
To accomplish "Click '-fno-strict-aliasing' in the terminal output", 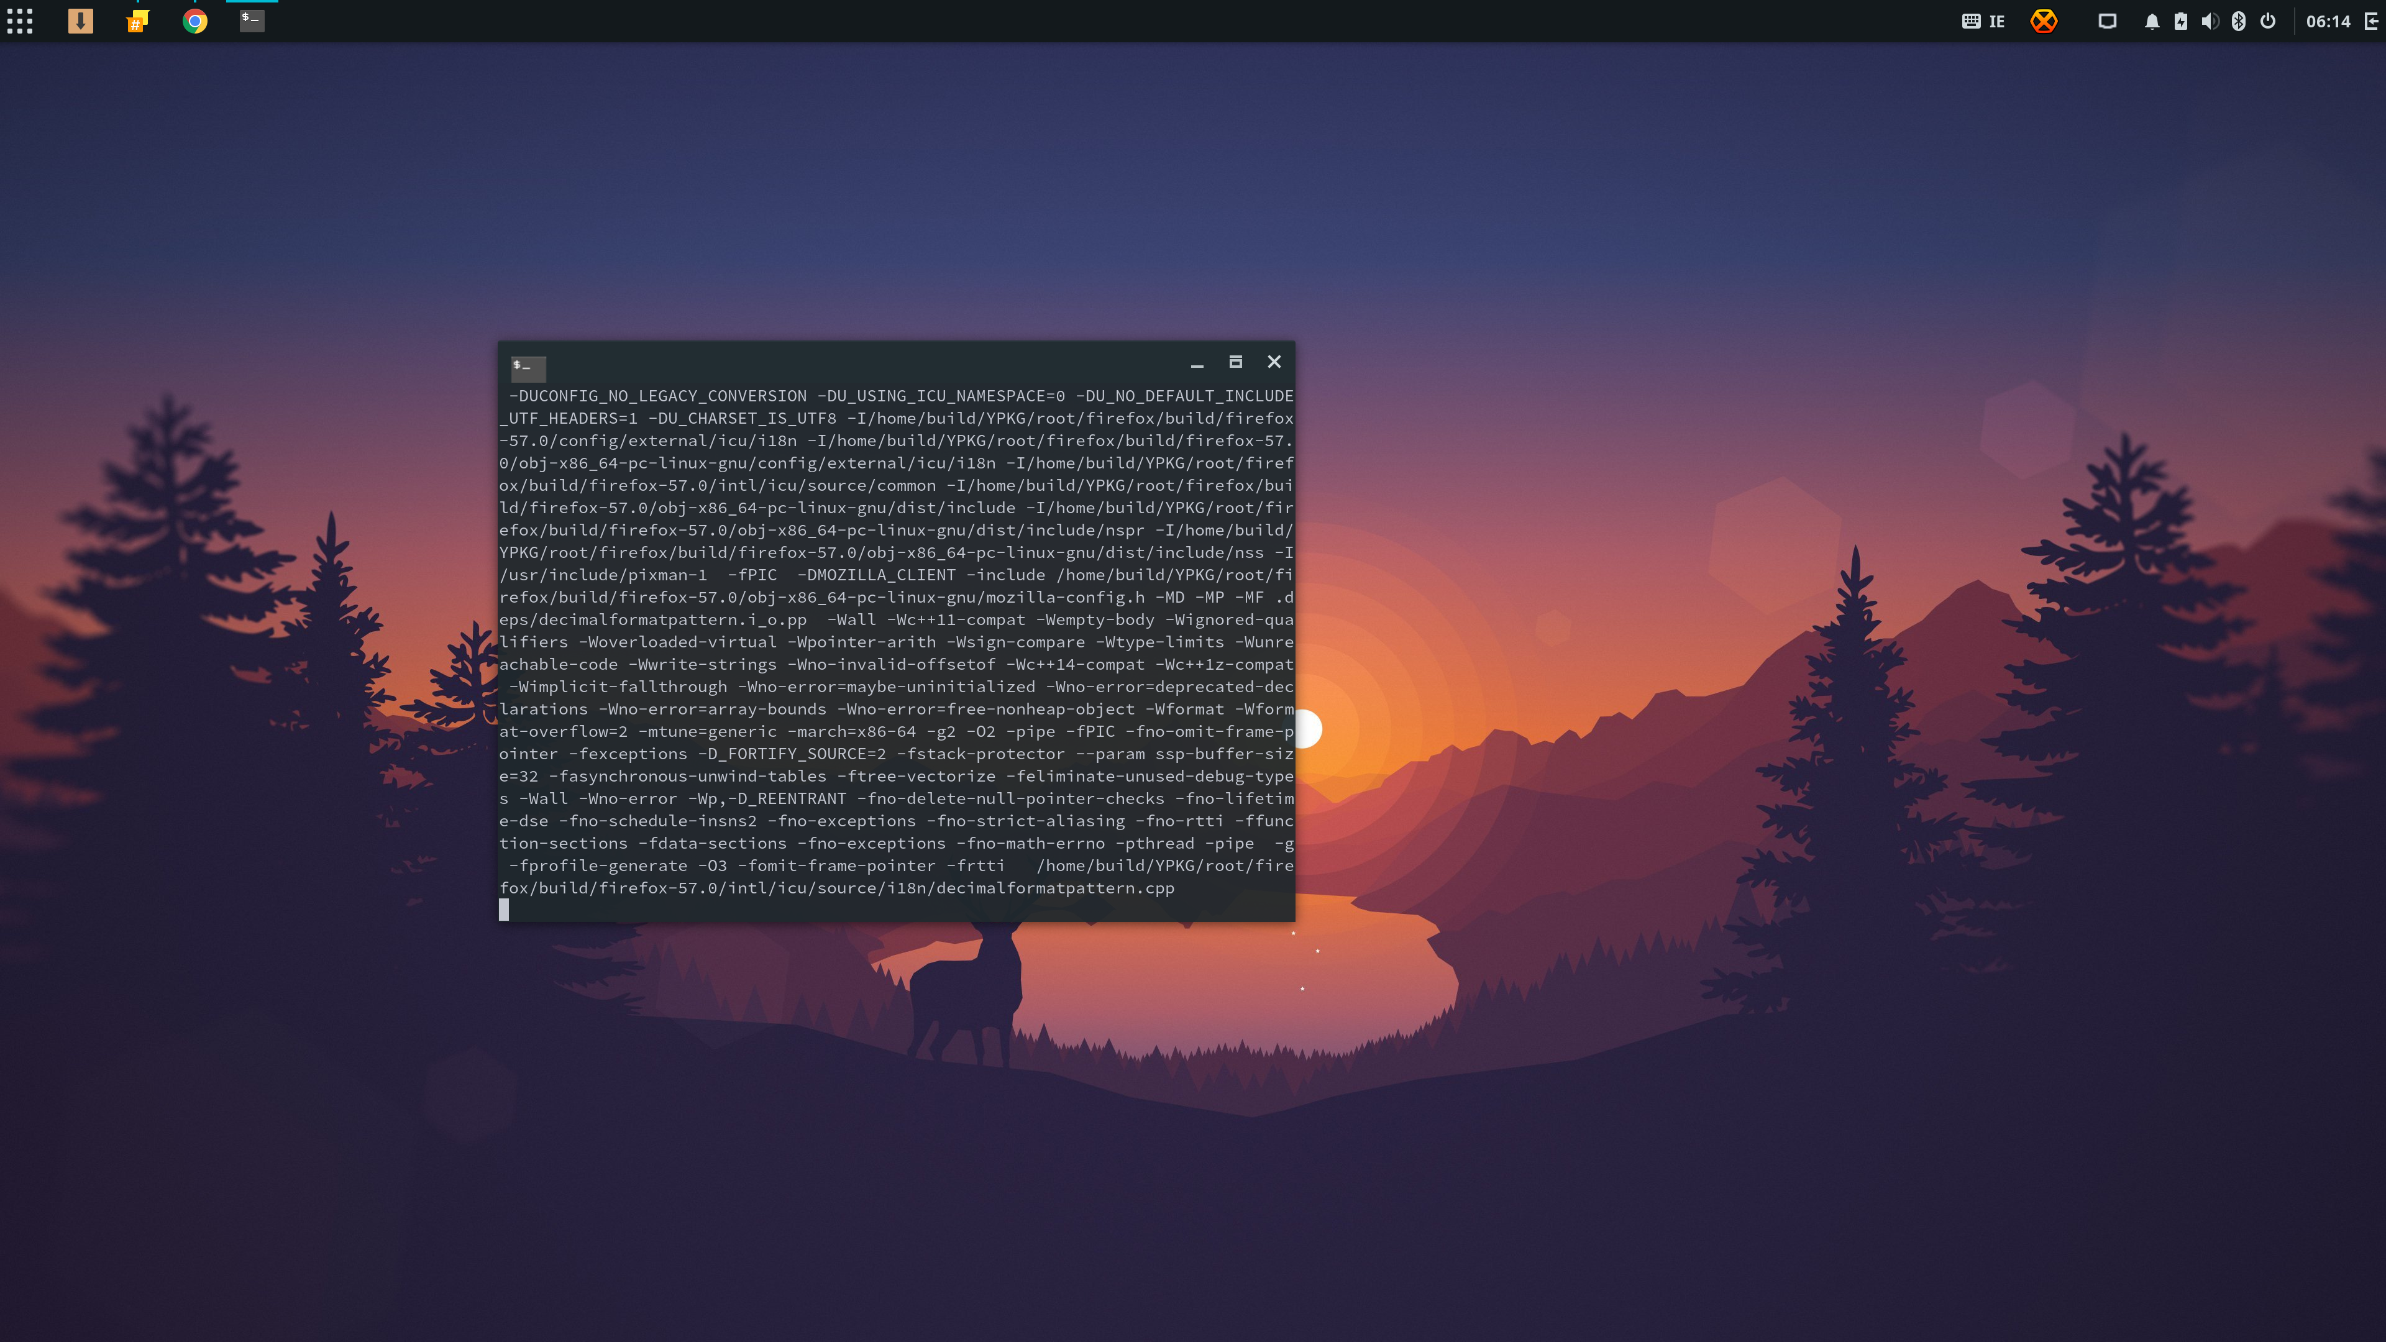I will pyautogui.click(x=1025, y=821).
